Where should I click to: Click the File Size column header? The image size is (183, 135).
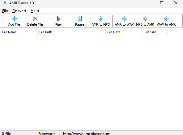click(x=155, y=32)
